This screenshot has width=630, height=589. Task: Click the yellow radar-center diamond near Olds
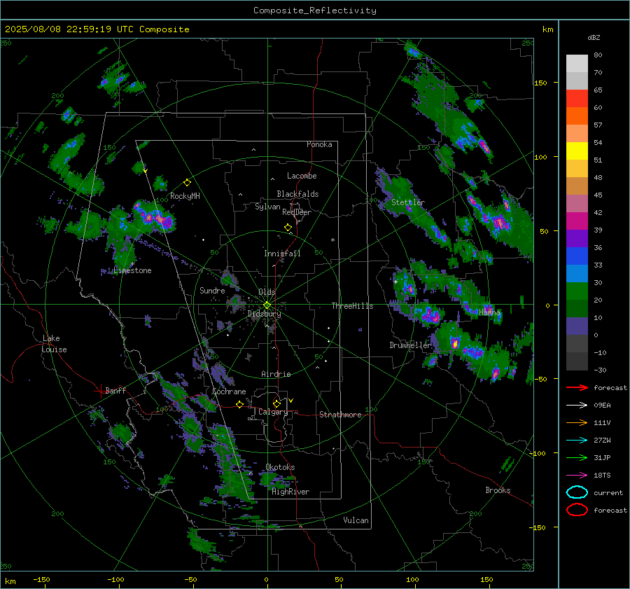click(x=267, y=305)
